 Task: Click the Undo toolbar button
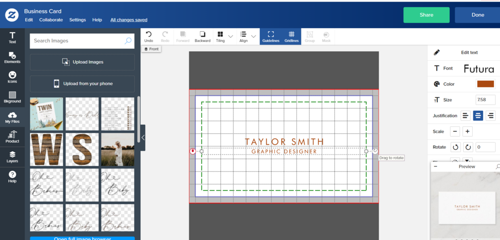149,37
